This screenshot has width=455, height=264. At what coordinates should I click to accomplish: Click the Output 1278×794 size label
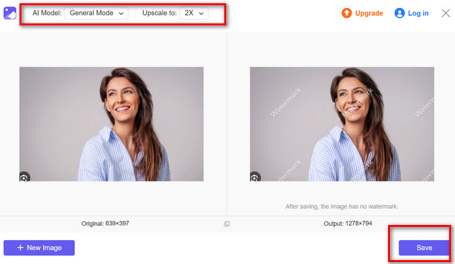point(347,224)
